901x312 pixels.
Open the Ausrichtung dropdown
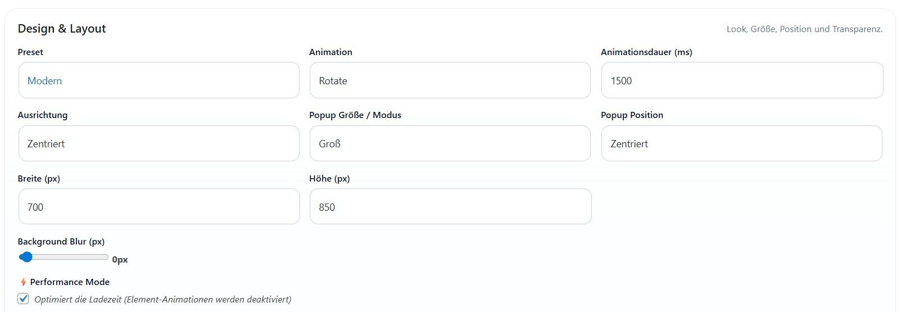(159, 143)
